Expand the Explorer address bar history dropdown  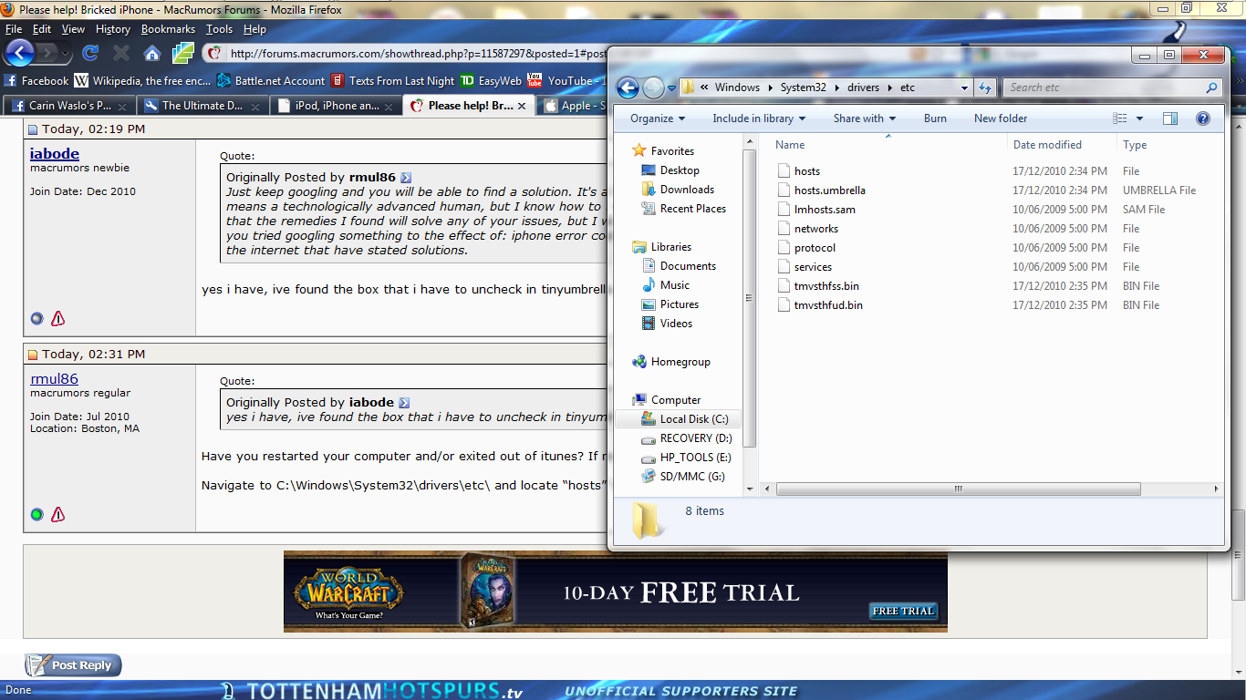coord(965,88)
